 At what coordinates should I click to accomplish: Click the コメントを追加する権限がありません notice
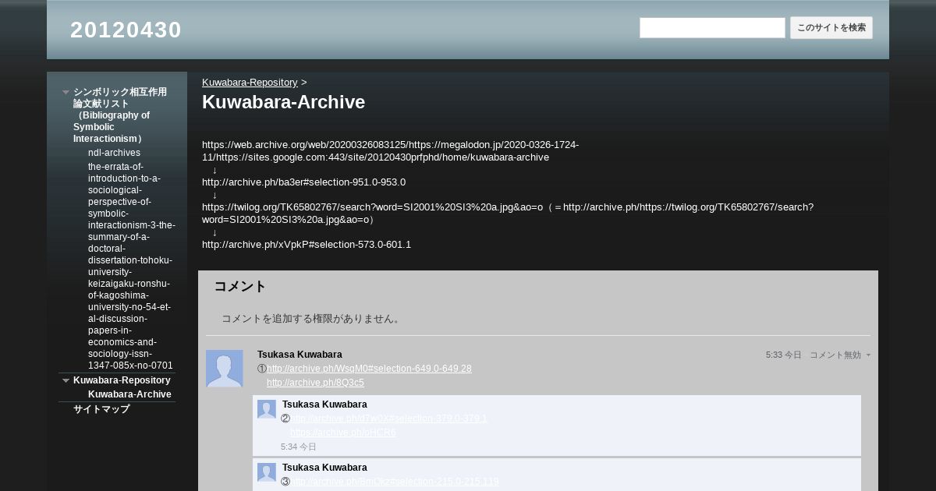(311, 319)
